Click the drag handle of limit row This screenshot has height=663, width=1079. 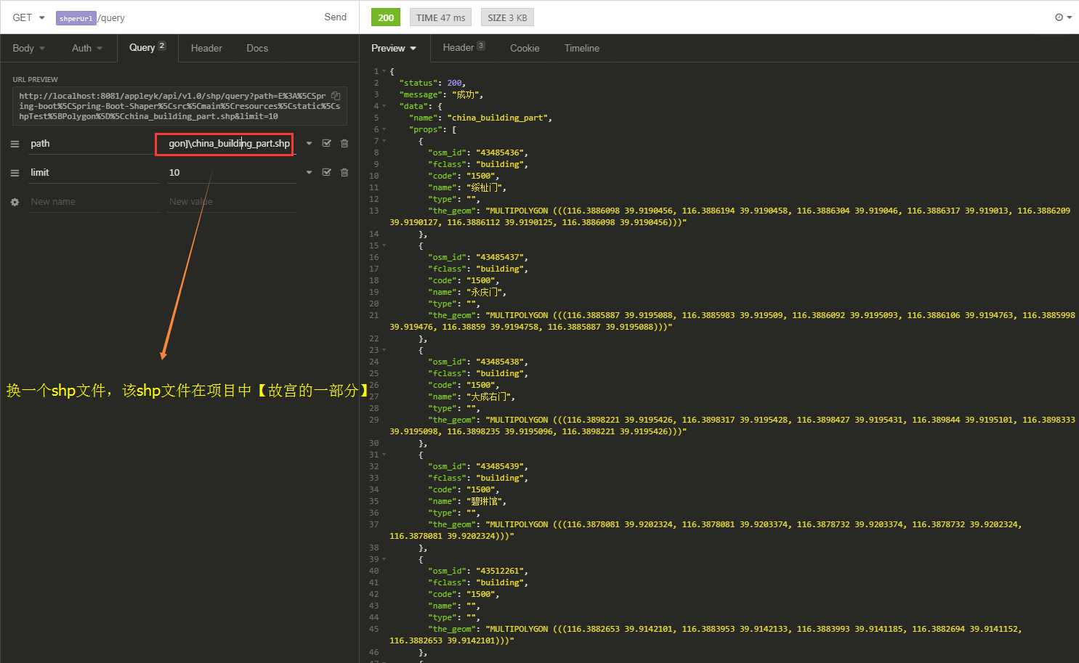[x=15, y=173]
